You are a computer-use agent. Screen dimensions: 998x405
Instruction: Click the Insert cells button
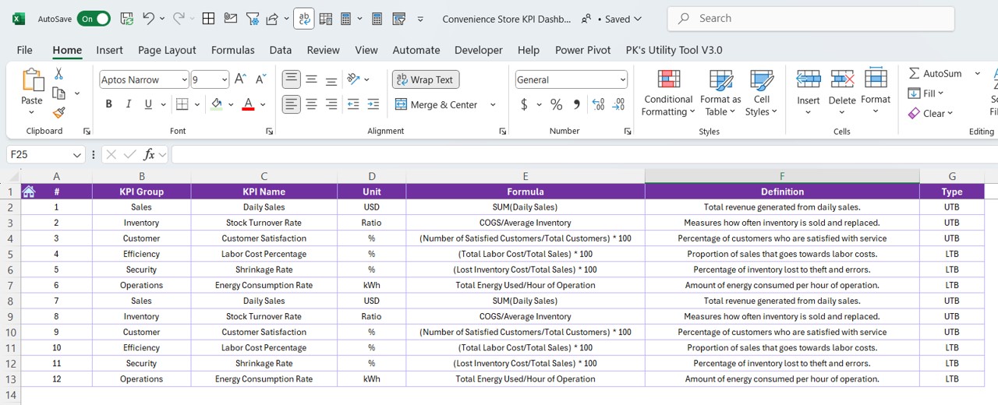point(809,92)
